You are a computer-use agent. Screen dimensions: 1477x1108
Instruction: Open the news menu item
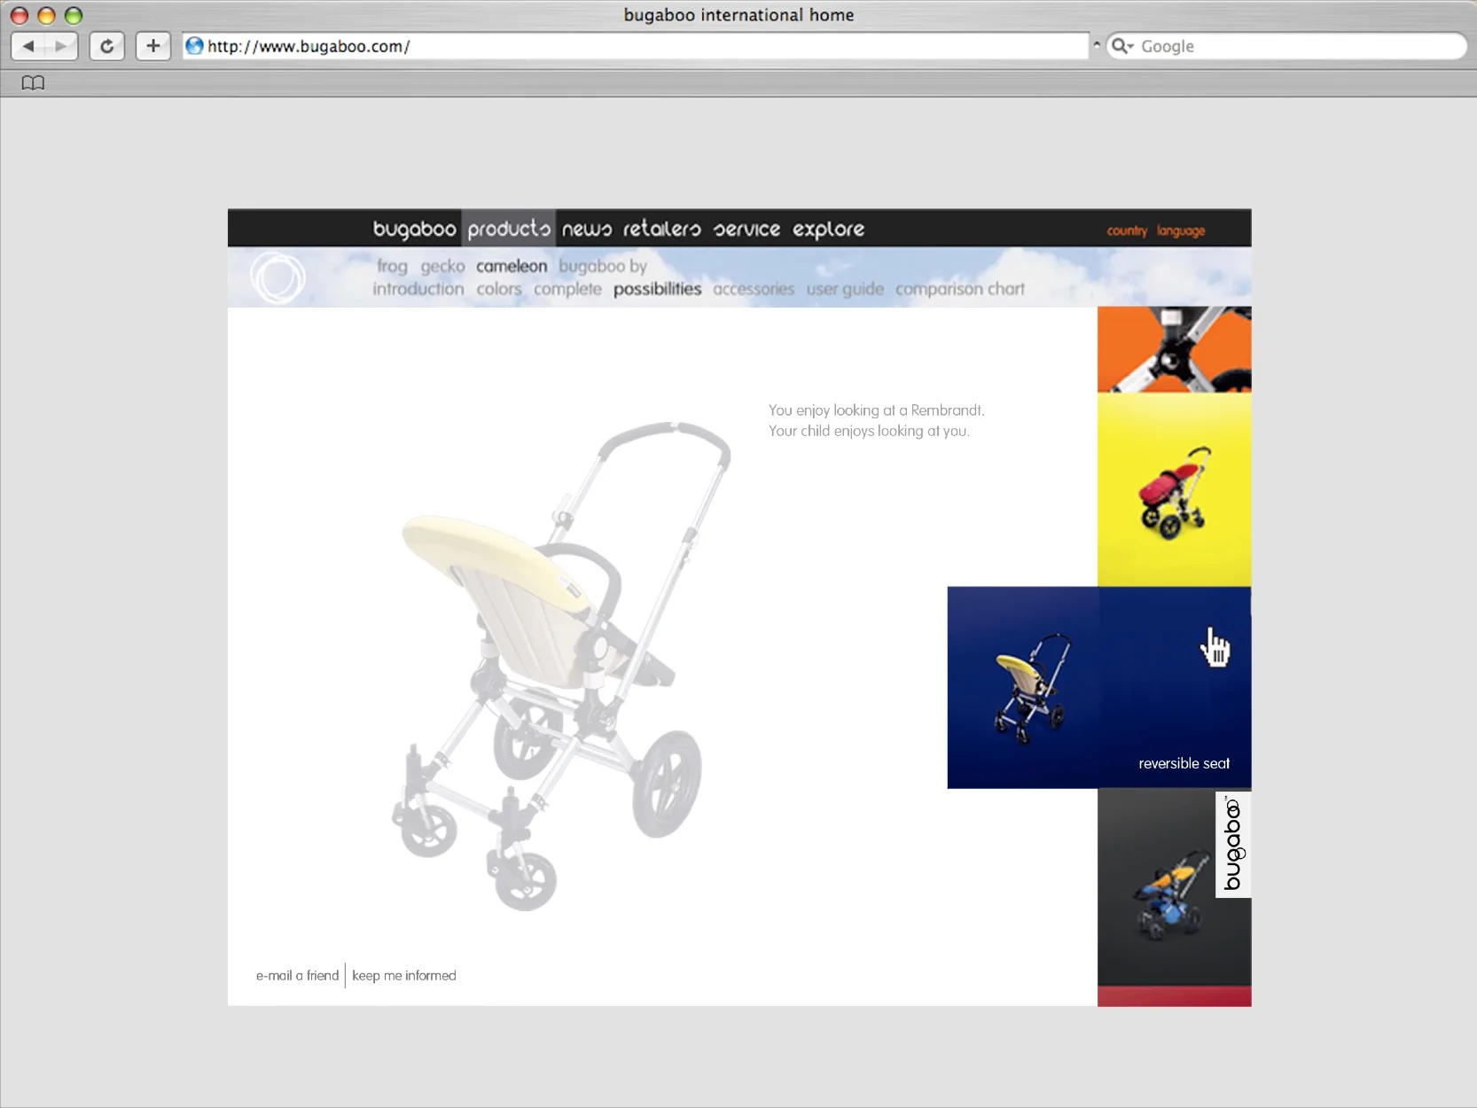pyautogui.click(x=587, y=230)
